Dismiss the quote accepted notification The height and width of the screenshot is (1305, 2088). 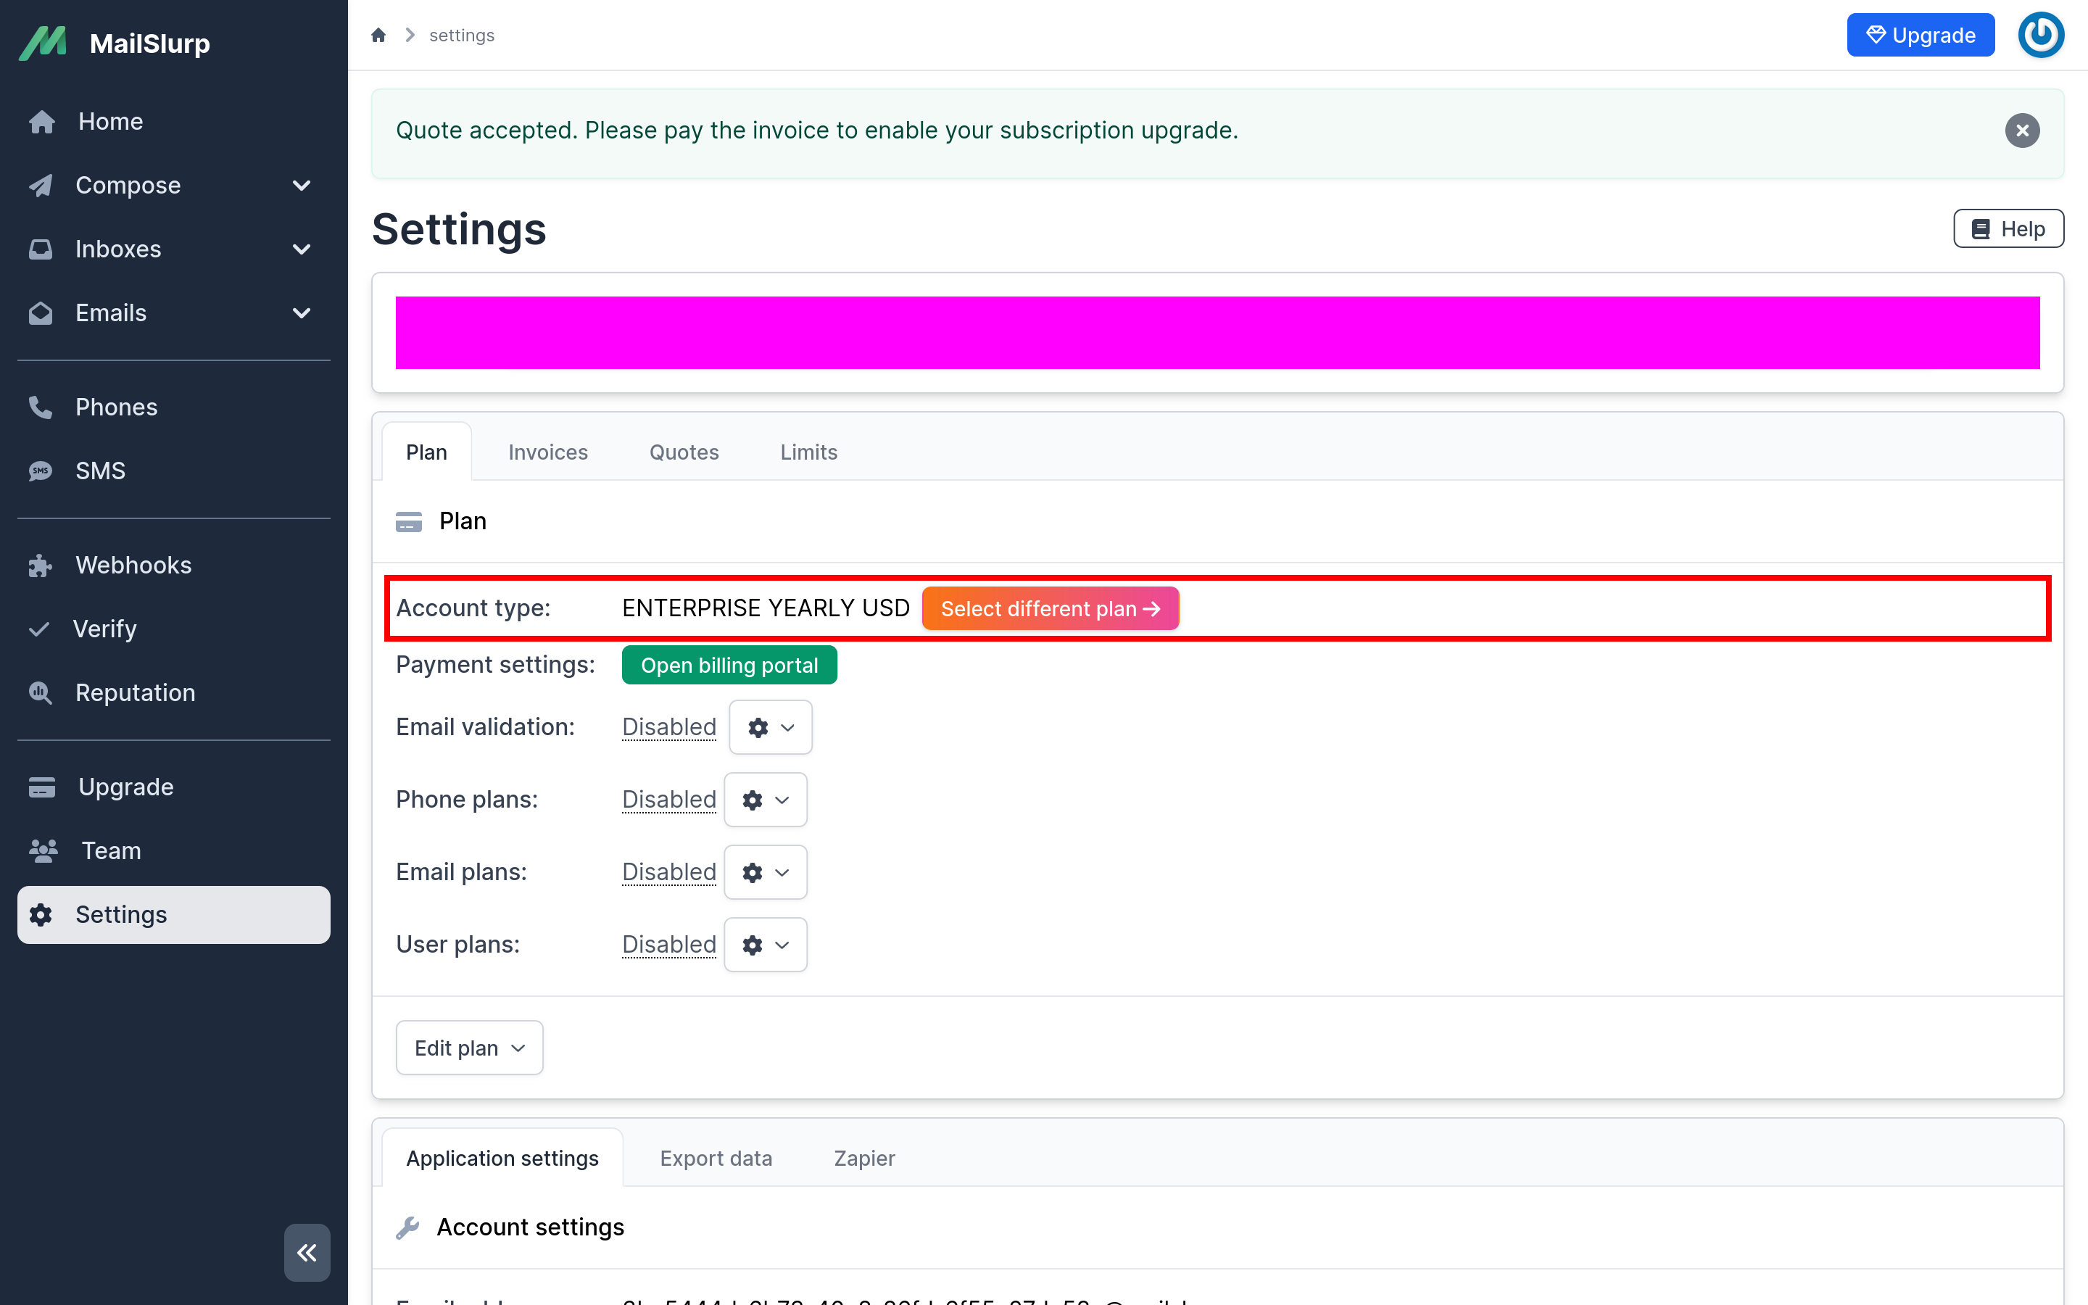pos(2021,131)
